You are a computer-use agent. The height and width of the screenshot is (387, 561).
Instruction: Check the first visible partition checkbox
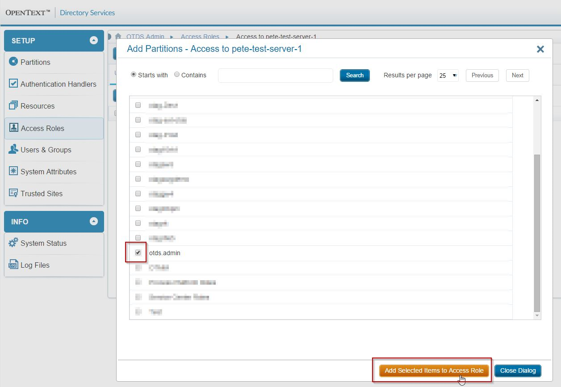tap(138, 105)
